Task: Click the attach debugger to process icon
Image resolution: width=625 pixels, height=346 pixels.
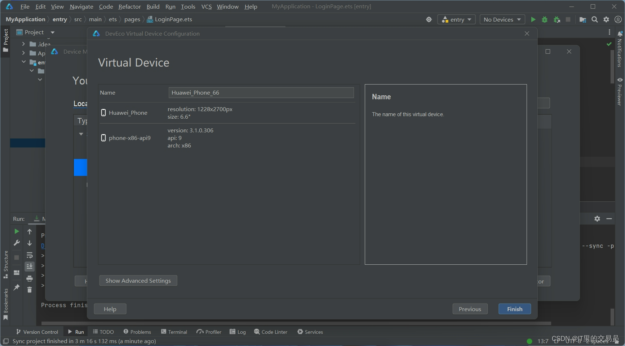Action: [557, 19]
